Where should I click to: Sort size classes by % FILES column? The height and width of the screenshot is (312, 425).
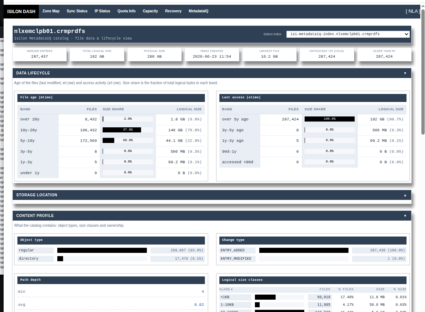(346, 289)
